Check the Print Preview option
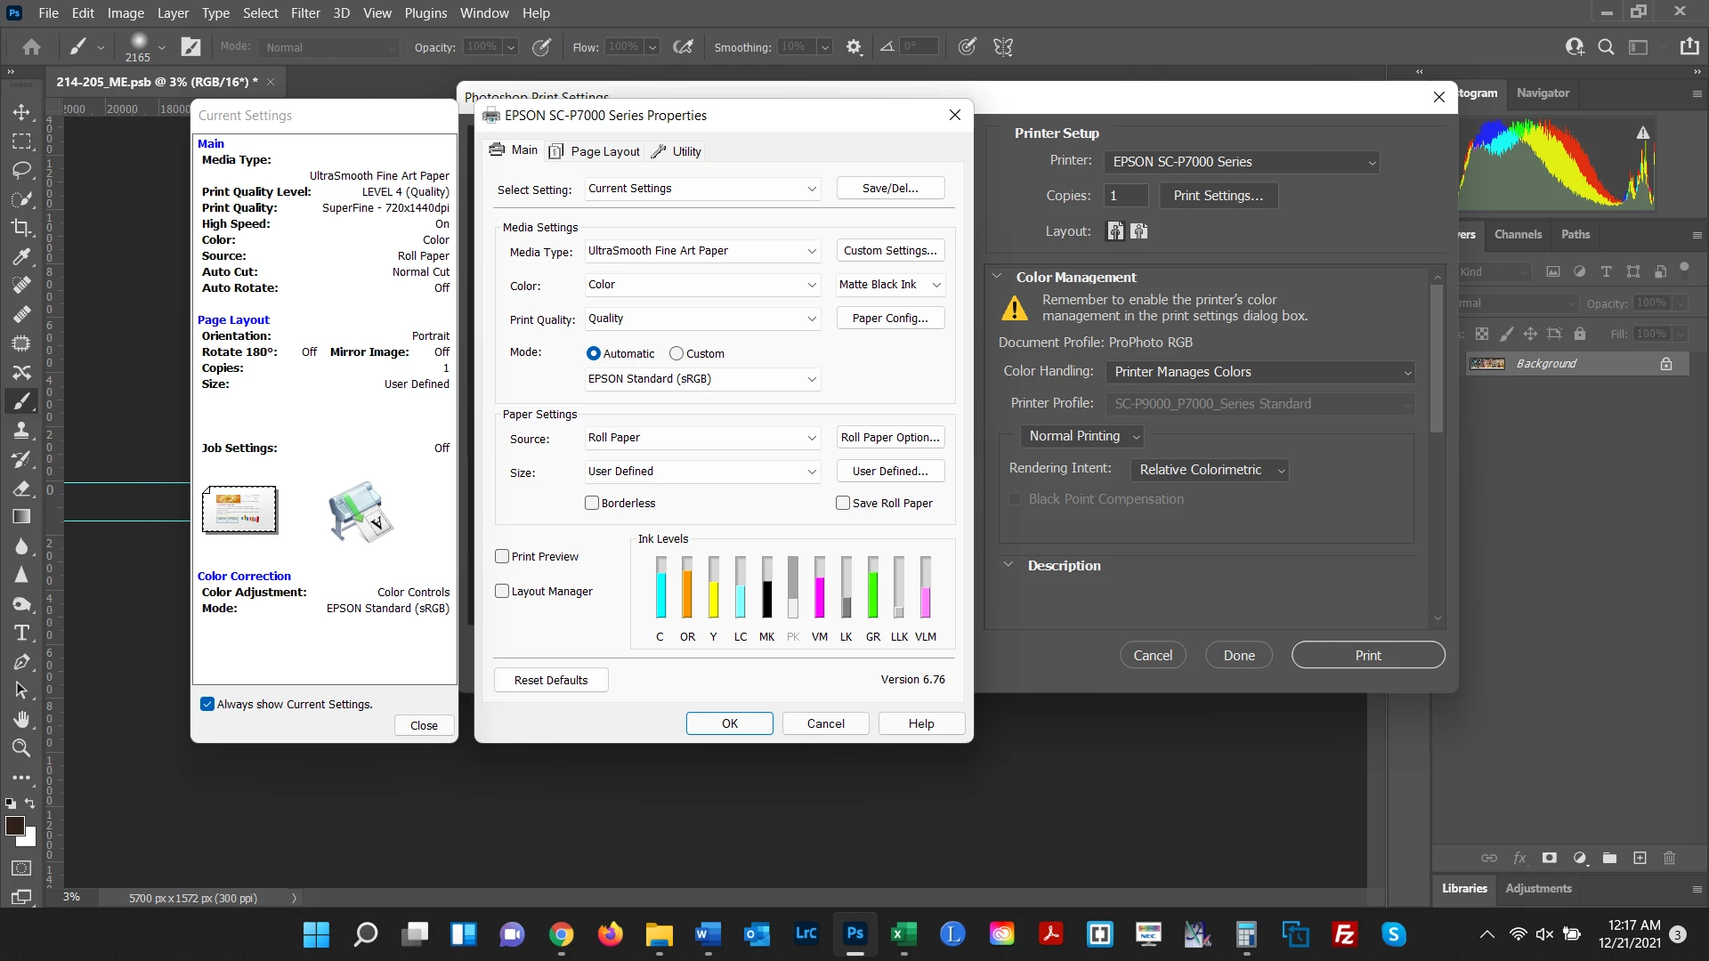The height and width of the screenshot is (961, 1709). click(x=502, y=556)
